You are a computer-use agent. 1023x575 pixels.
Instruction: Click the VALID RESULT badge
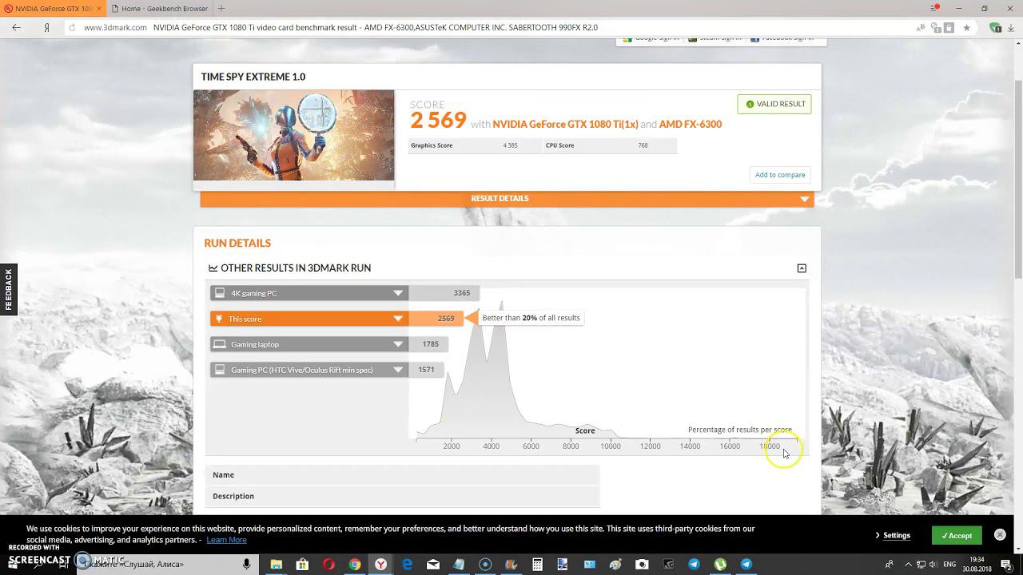(774, 104)
